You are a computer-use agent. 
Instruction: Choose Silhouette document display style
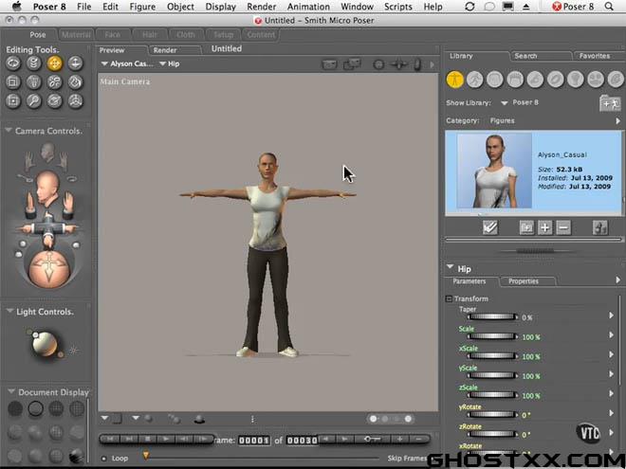15,408
